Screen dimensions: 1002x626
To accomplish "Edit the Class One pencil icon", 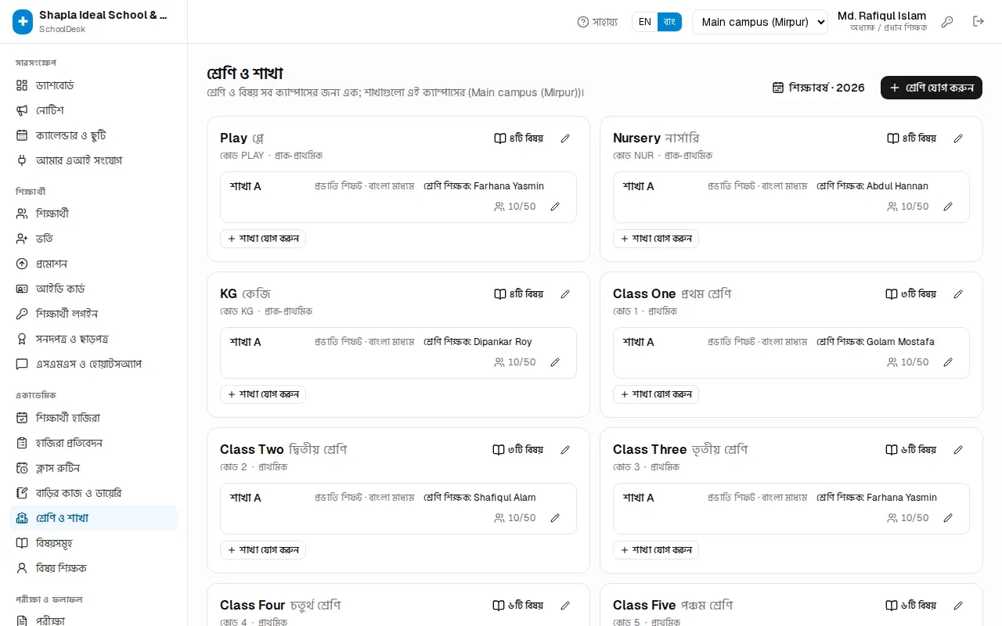I will 958,294.
